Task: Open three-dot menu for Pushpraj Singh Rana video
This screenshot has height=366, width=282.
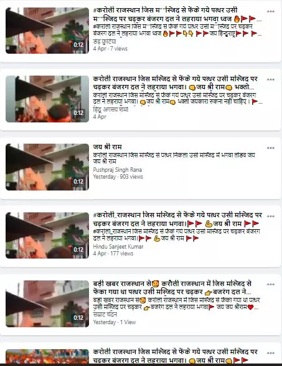Action: pyautogui.click(x=270, y=148)
